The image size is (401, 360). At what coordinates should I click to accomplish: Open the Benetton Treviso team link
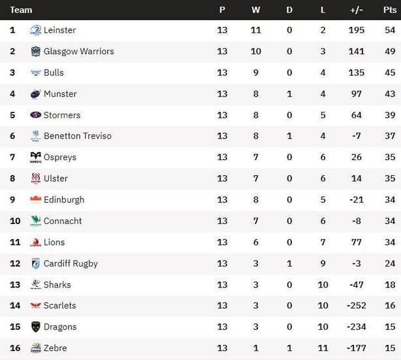pyautogui.click(x=78, y=136)
